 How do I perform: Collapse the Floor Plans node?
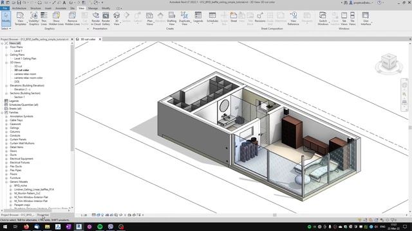(x=6, y=47)
